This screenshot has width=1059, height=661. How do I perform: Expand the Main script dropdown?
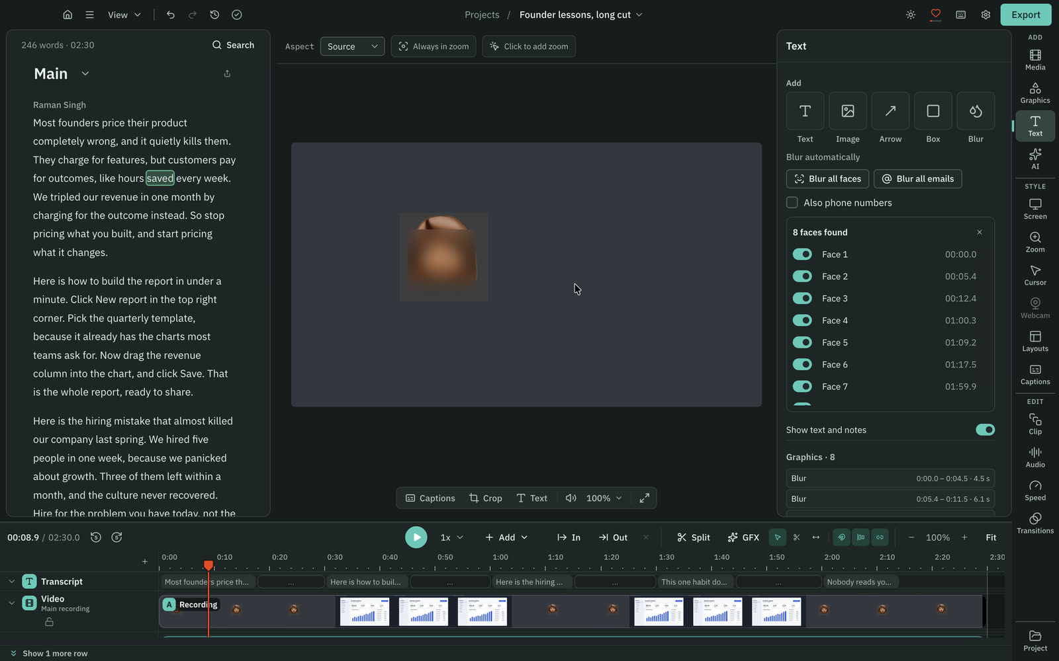click(x=85, y=73)
